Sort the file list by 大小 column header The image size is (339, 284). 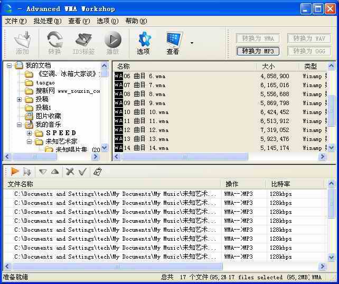(268, 66)
